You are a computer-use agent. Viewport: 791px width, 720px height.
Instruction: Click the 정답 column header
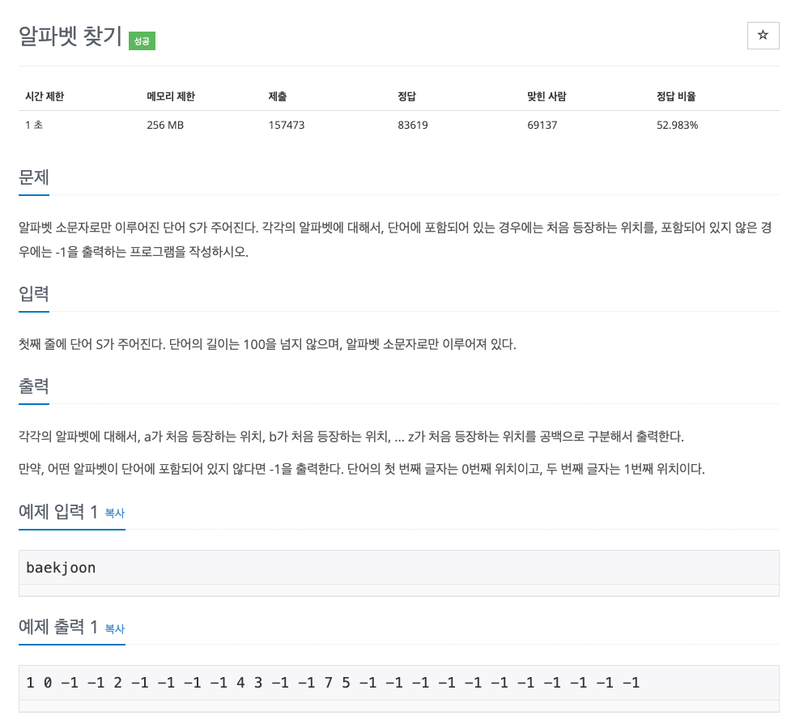pos(406,96)
